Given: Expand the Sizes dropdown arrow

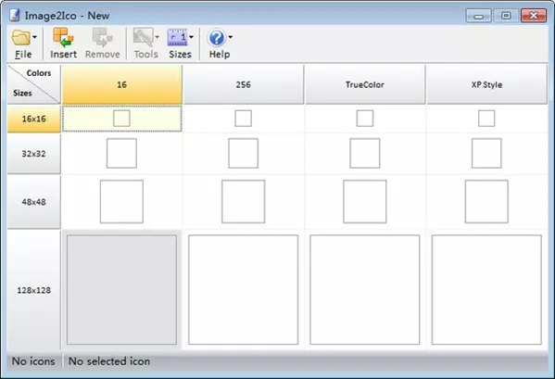Looking at the screenshot, I should [192, 37].
